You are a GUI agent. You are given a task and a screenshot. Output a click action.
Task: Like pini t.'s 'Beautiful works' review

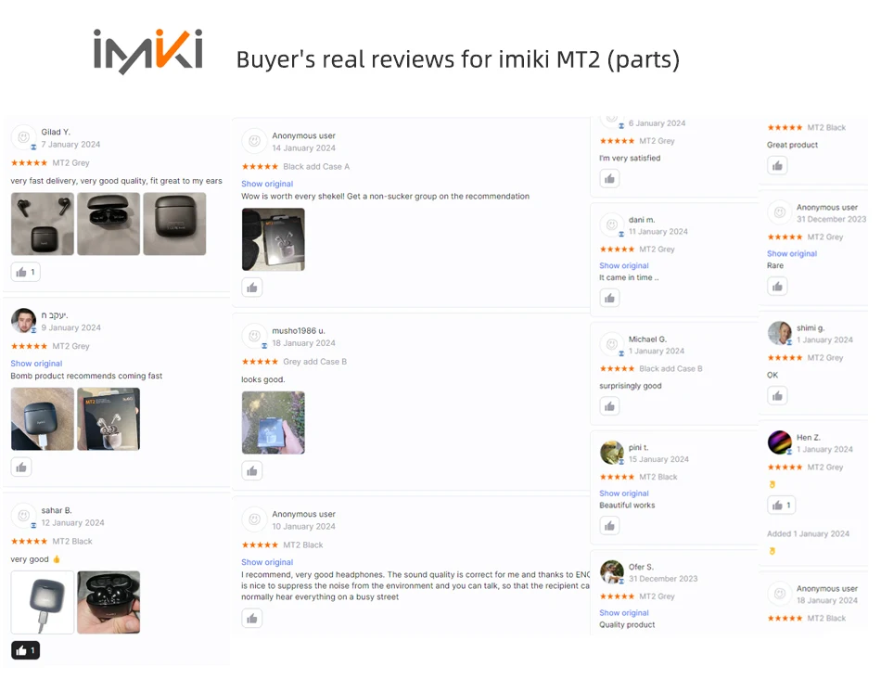coord(609,526)
